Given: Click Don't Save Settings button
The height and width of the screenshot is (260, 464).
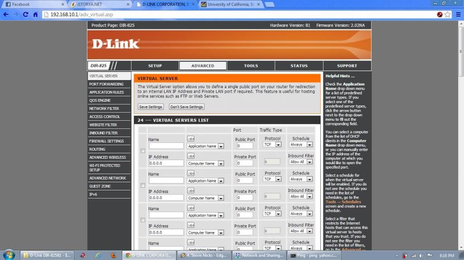Looking at the screenshot, I should pos(186,107).
